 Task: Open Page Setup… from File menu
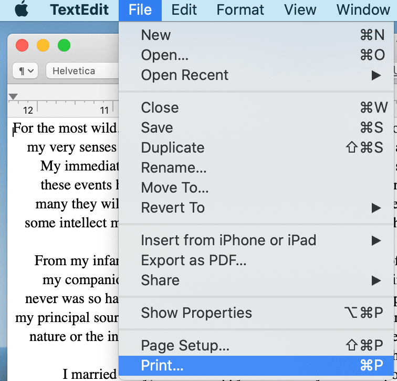(x=256, y=346)
